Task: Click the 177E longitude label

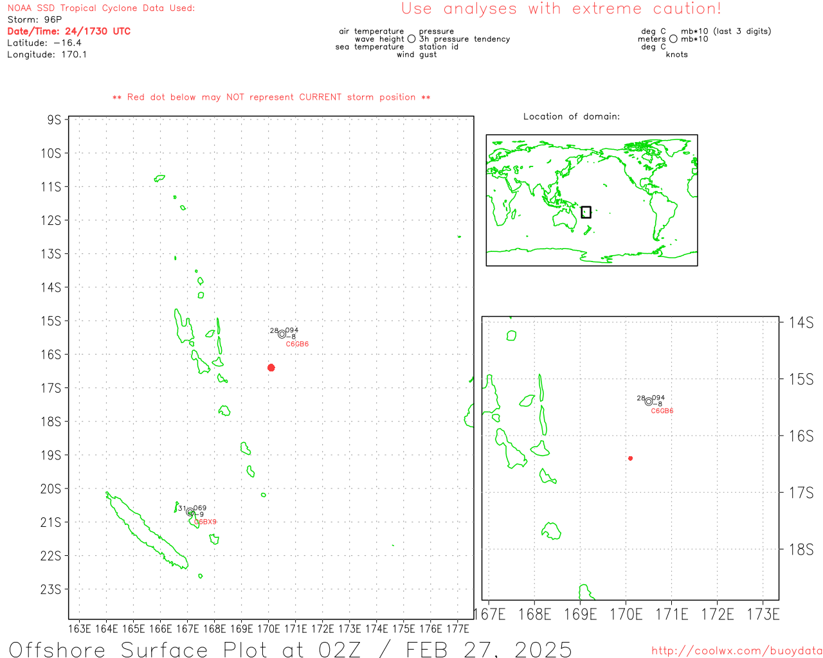Action: coord(457,628)
